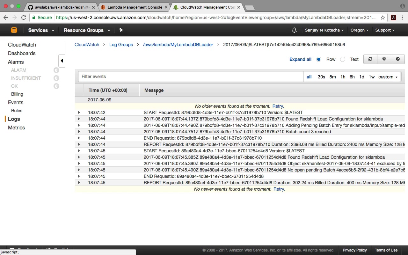
Task: Click the Adobe PDF extension icon
Action: [x=393, y=18]
